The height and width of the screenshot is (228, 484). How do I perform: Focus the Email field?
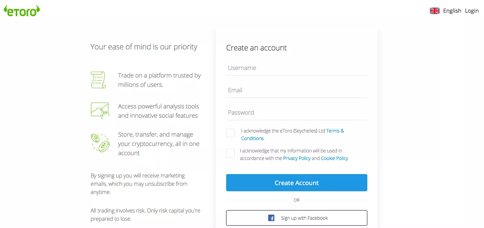click(297, 90)
